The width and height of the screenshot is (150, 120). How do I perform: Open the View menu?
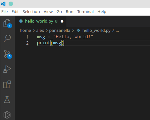point(48,11)
